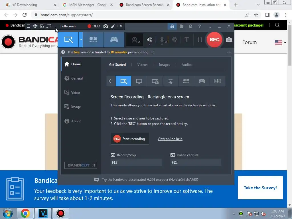Viewport: 292px width, 219px height.
Task: Click the Start recording button
Action: pyautogui.click(x=130, y=139)
